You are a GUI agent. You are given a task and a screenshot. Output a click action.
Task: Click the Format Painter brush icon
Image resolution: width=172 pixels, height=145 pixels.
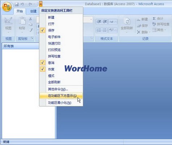click(x=31, y=30)
